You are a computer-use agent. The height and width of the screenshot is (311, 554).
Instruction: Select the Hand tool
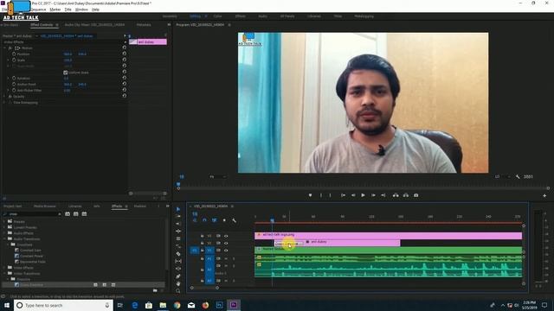pos(178,283)
